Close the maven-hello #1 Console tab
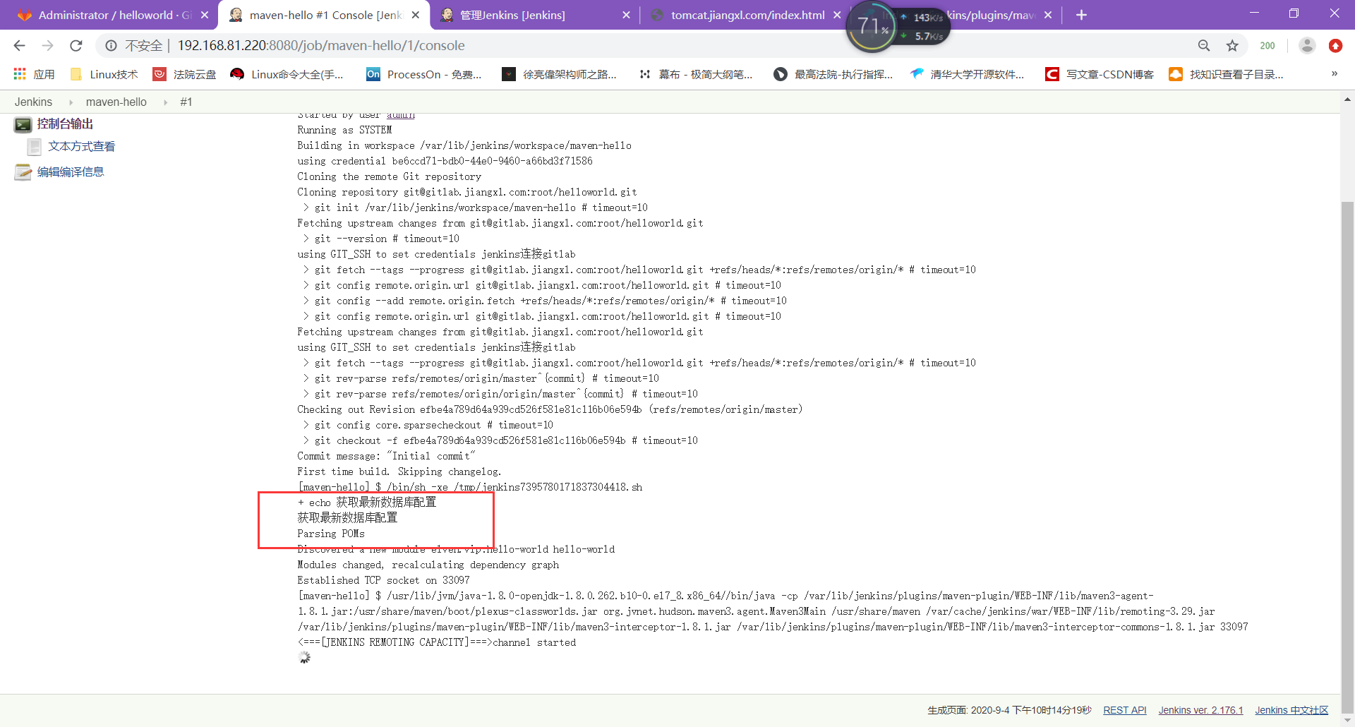 [x=416, y=15]
